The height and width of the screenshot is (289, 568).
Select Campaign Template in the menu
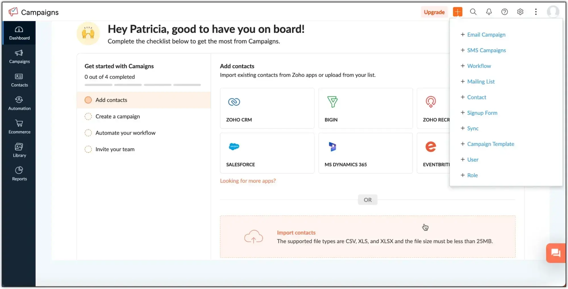tap(490, 144)
